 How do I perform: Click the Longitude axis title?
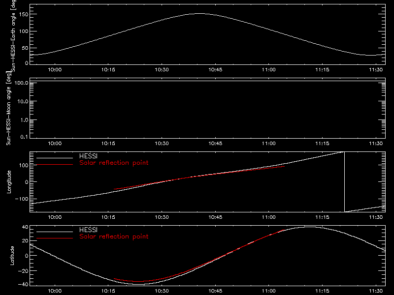(9, 182)
